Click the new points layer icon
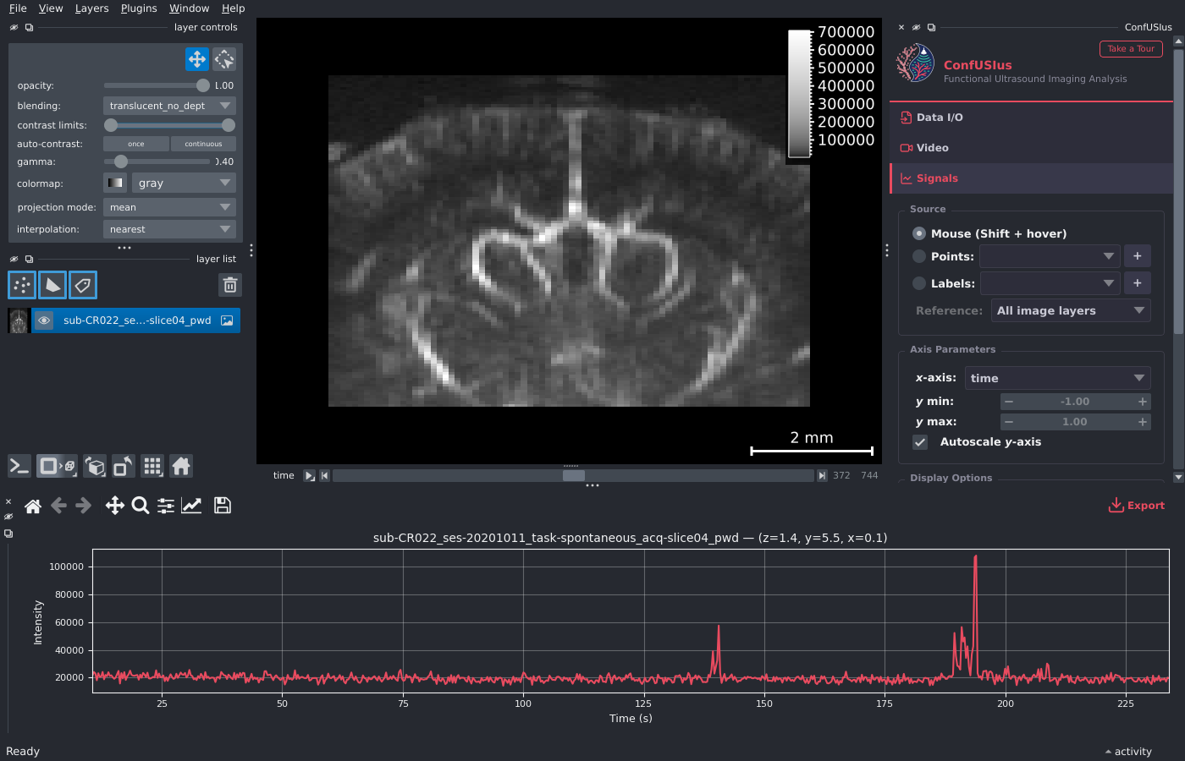The height and width of the screenshot is (761, 1185). click(22, 285)
